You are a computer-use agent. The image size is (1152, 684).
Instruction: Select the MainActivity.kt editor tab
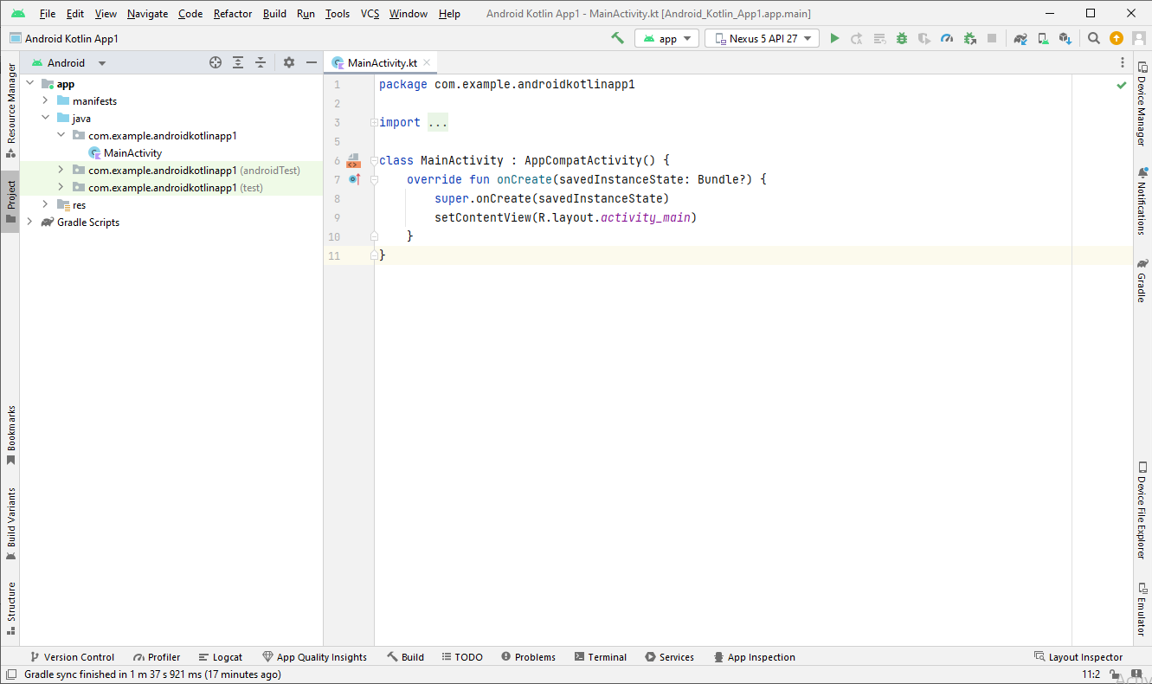381,62
